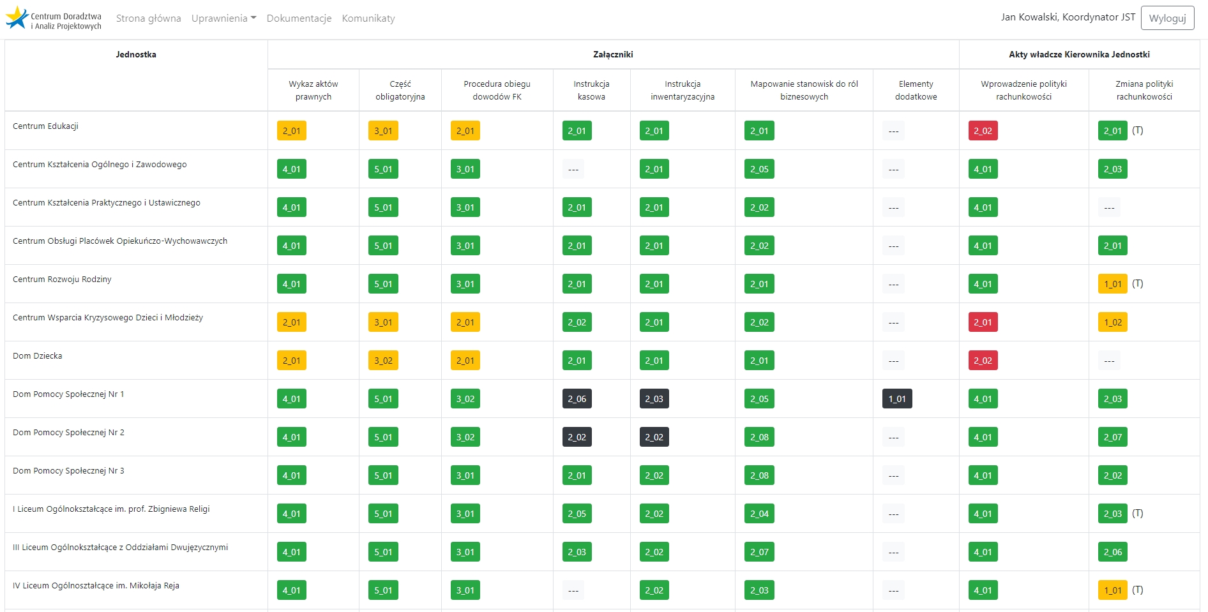Click the Wyloguj button
This screenshot has width=1208, height=612.
pyautogui.click(x=1167, y=18)
